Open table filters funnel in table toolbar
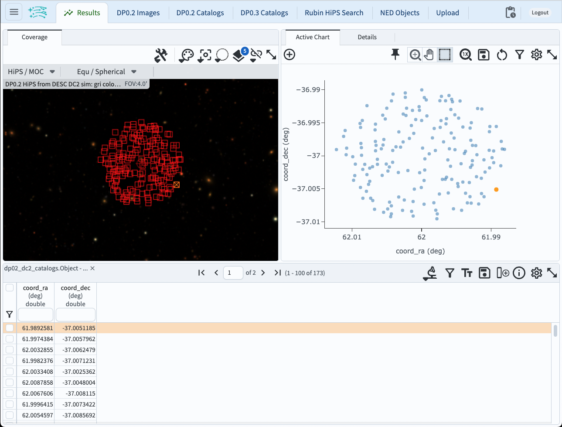Screen dimensions: 562x427 (450, 273)
